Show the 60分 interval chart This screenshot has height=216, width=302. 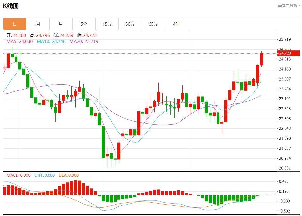153,24
